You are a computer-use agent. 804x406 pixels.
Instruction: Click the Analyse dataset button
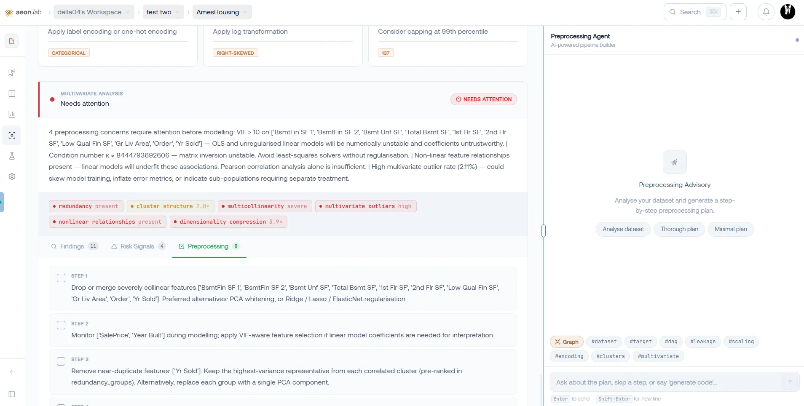pos(623,229)
